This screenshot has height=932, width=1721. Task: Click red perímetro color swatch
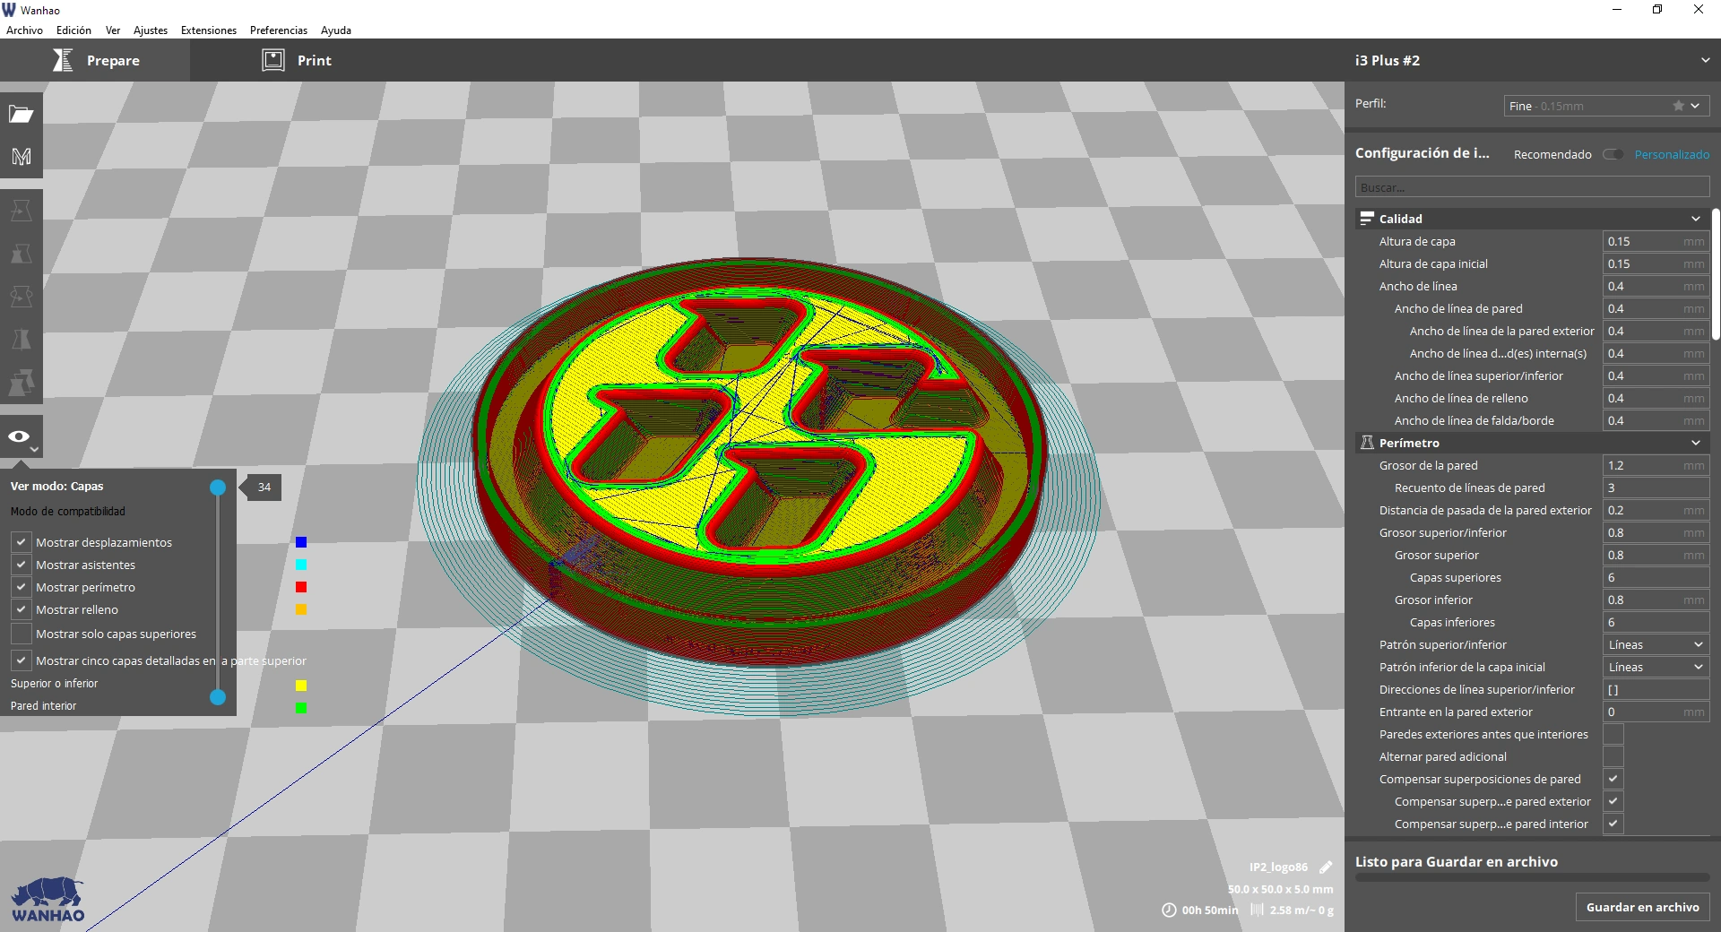coord(301,587)
